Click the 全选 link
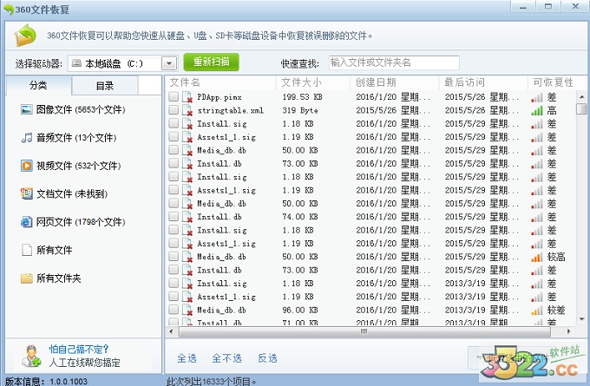 pyautogui.click(x=187, y=358)
